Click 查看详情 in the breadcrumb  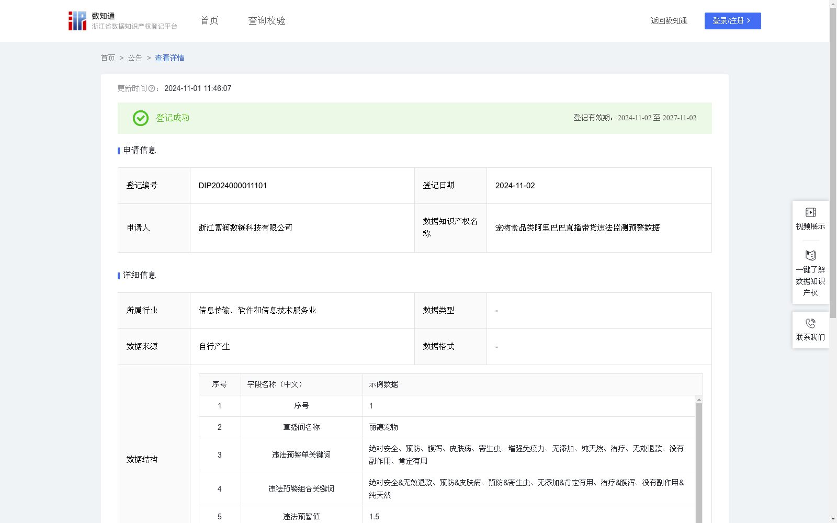pyautogui.click(x=169, y=58)
